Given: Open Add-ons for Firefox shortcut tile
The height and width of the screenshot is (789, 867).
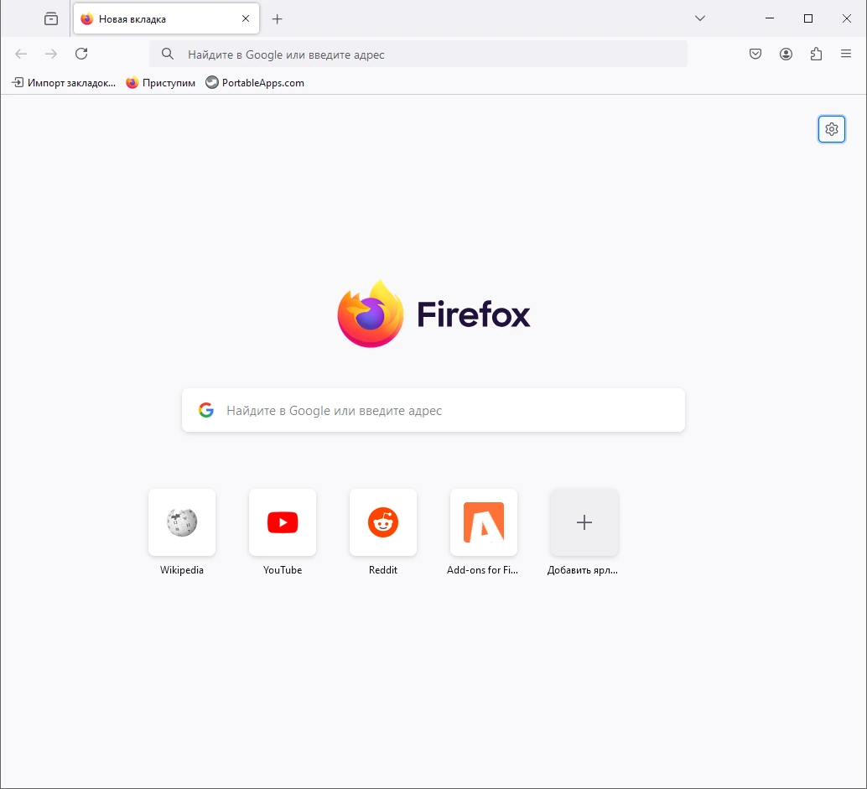Looking at the screenshot, I should [484, 522].
